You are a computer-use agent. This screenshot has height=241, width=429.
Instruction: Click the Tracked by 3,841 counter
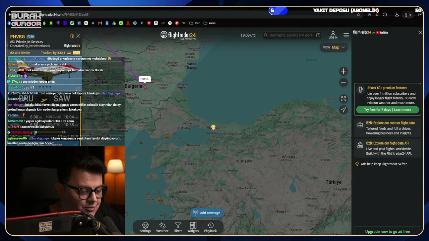pyautogui.click(x=53, y=53)
